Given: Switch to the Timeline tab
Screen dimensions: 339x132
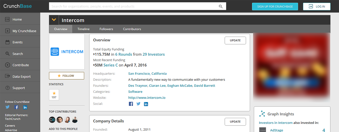Looking at the screenshot, I should [x=83, y=29].
